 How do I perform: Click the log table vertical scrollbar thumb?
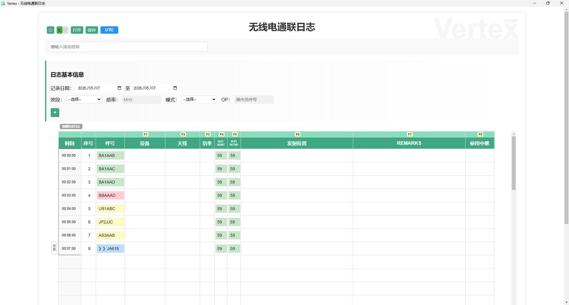click(514, 163)
